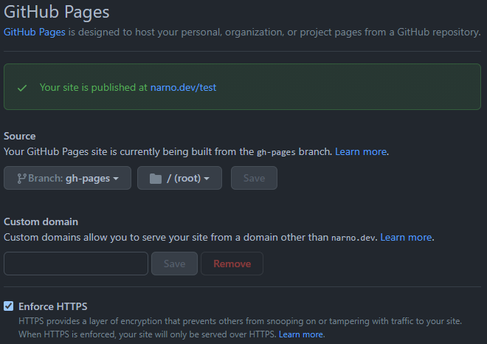487x344 pixels.
Task: Open Learn more link about custom domains
Action: [x=407, y=237]
